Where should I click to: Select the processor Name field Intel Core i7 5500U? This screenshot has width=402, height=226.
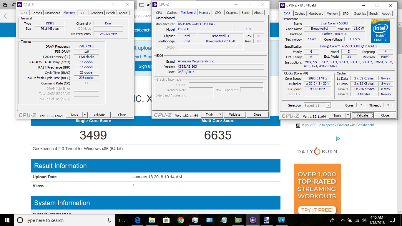[334, 23]
